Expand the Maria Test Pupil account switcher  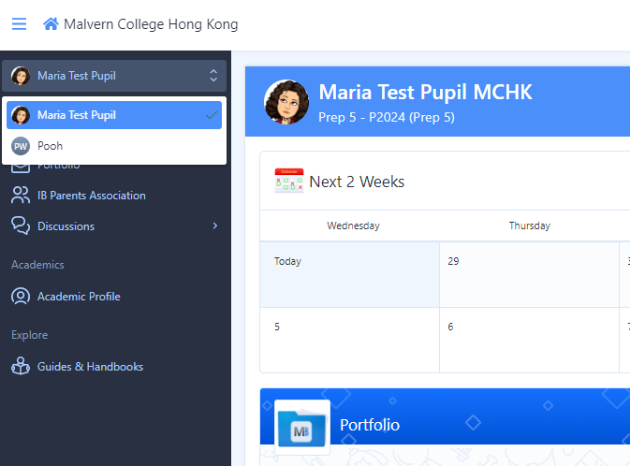click(114, 76)
